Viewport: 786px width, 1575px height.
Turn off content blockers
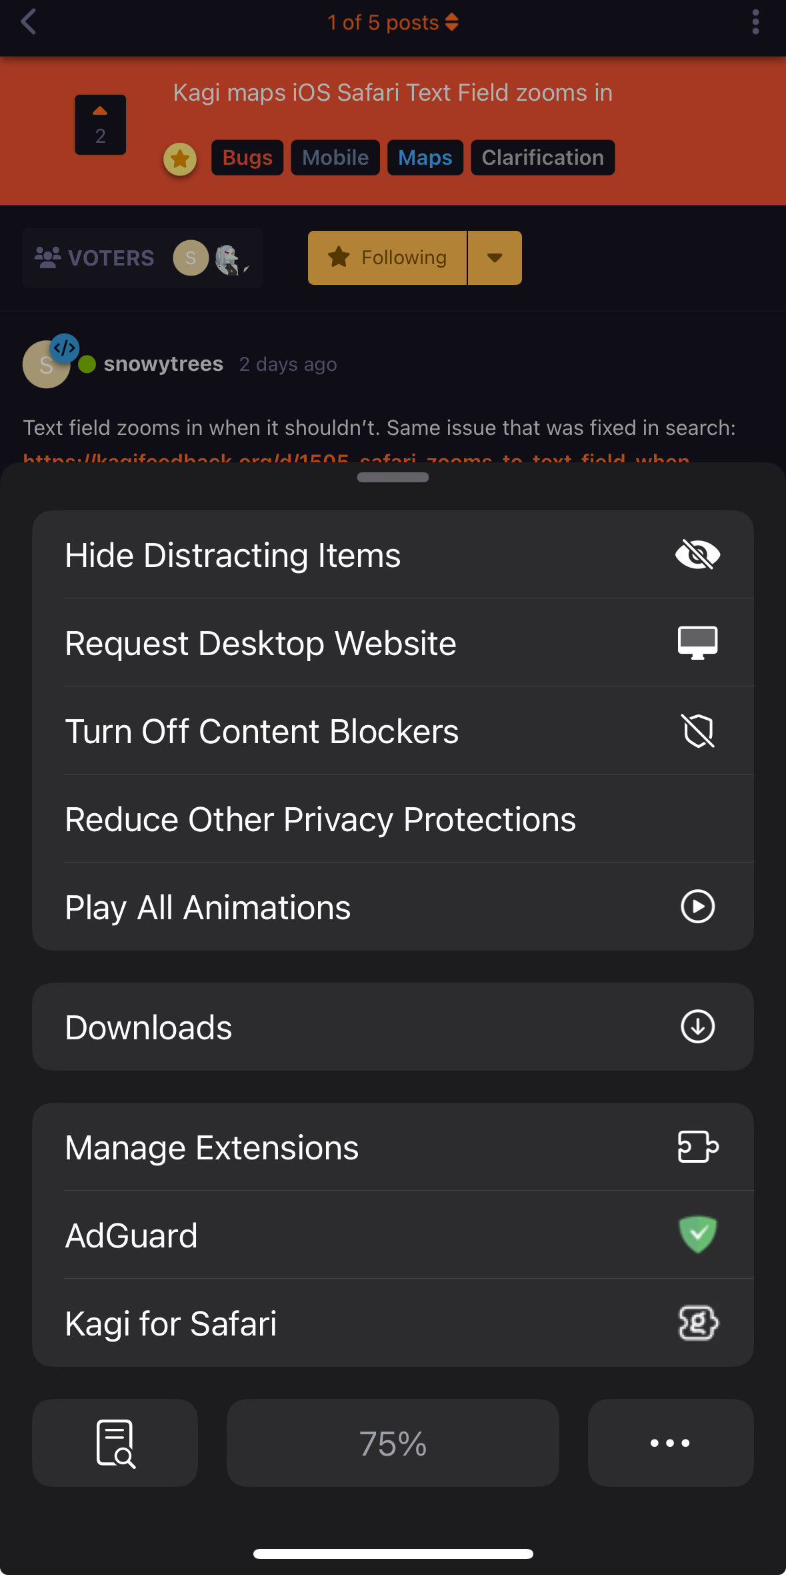(393, 731)
